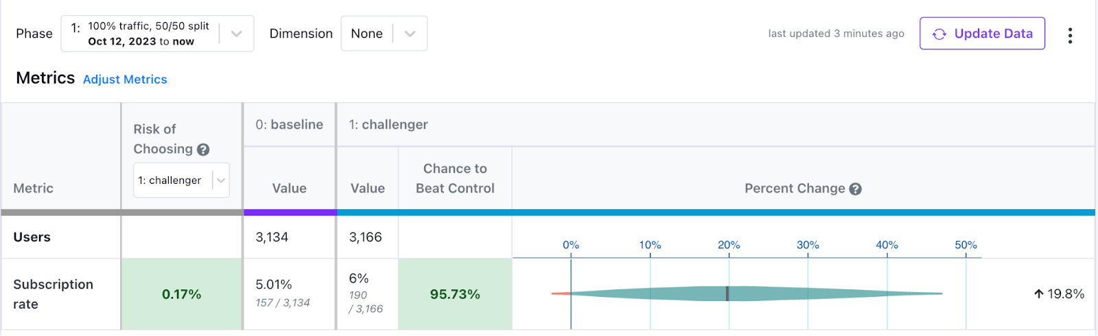Screen dimensions: 1098x336
Task: Click the Risk of Choosing help icon
Action: (203, 149)
